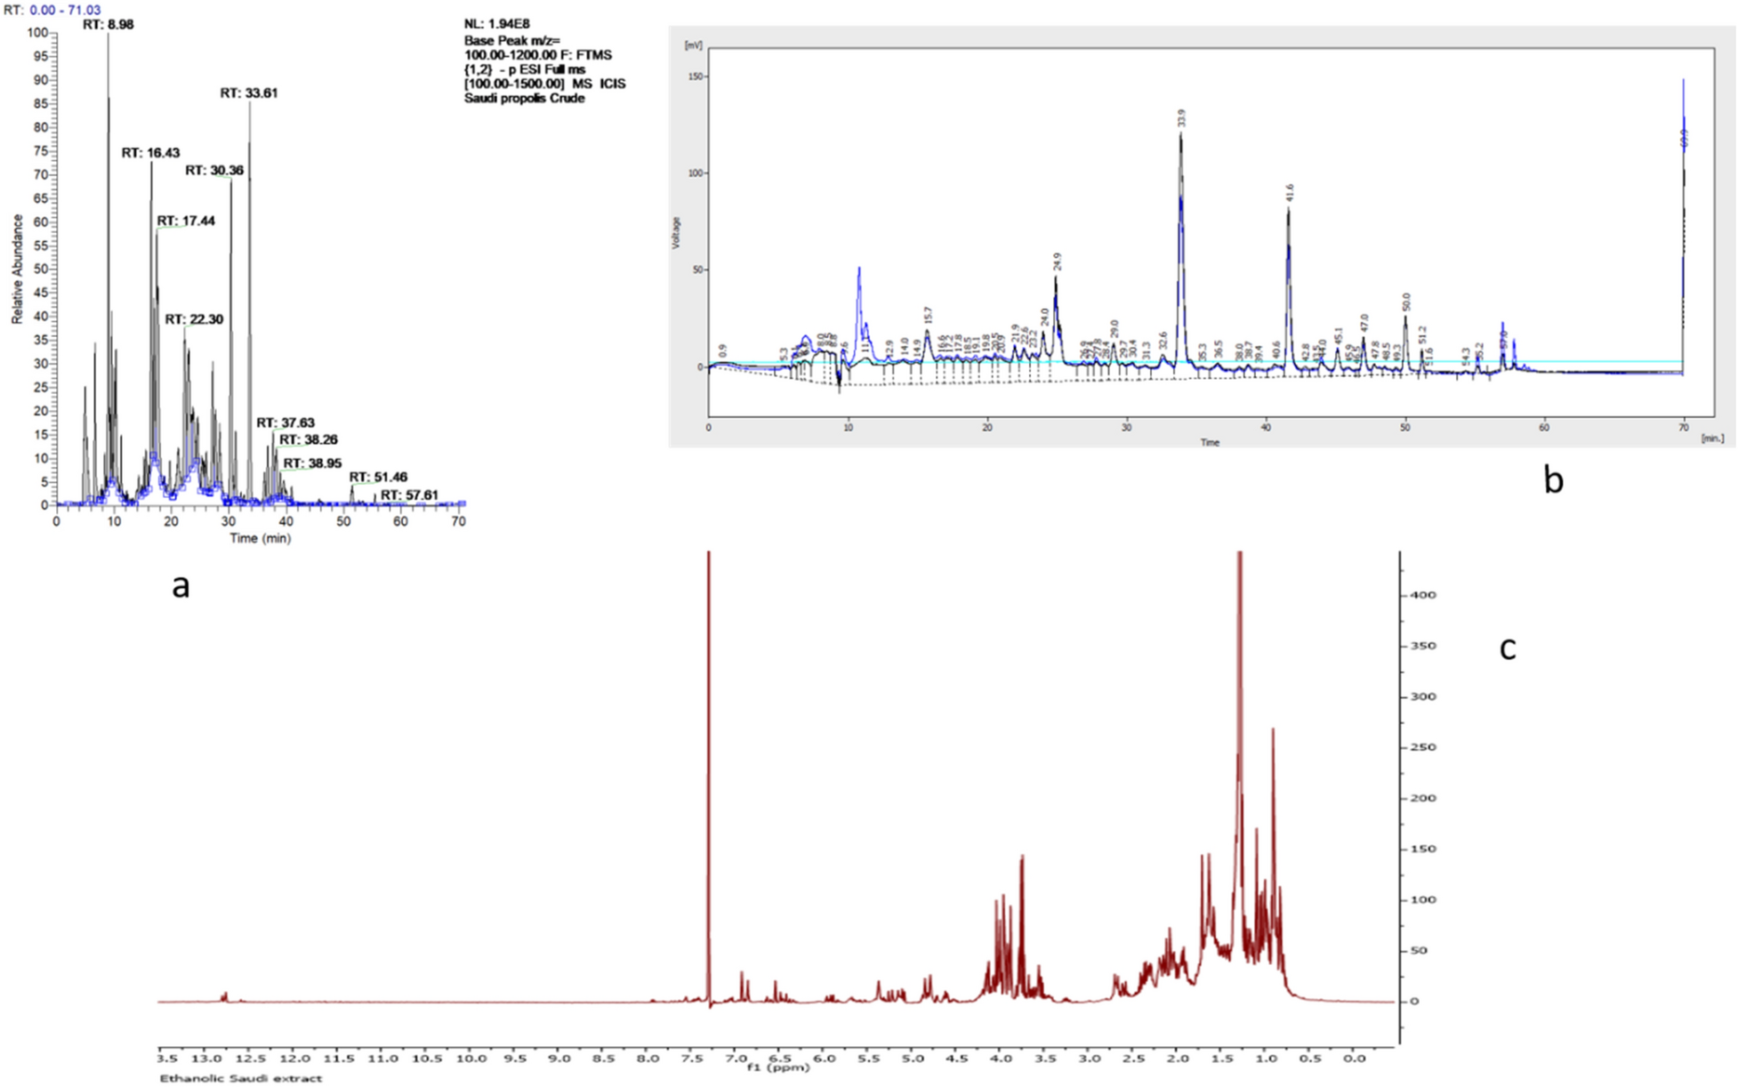
Task: Switch to panel c
Action: 1507,650
